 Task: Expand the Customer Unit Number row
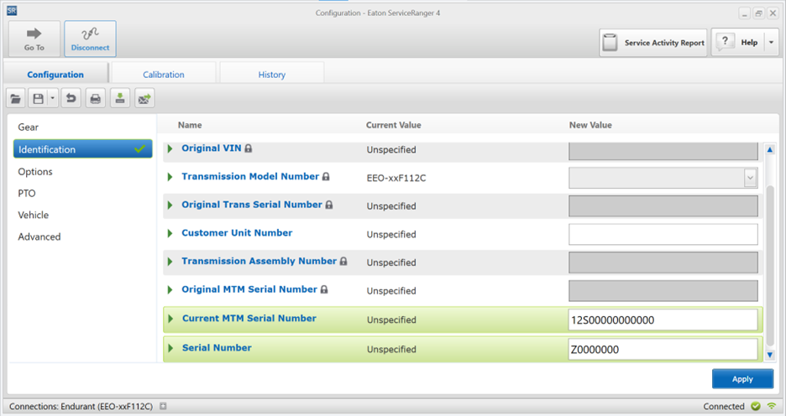point(170,233)
